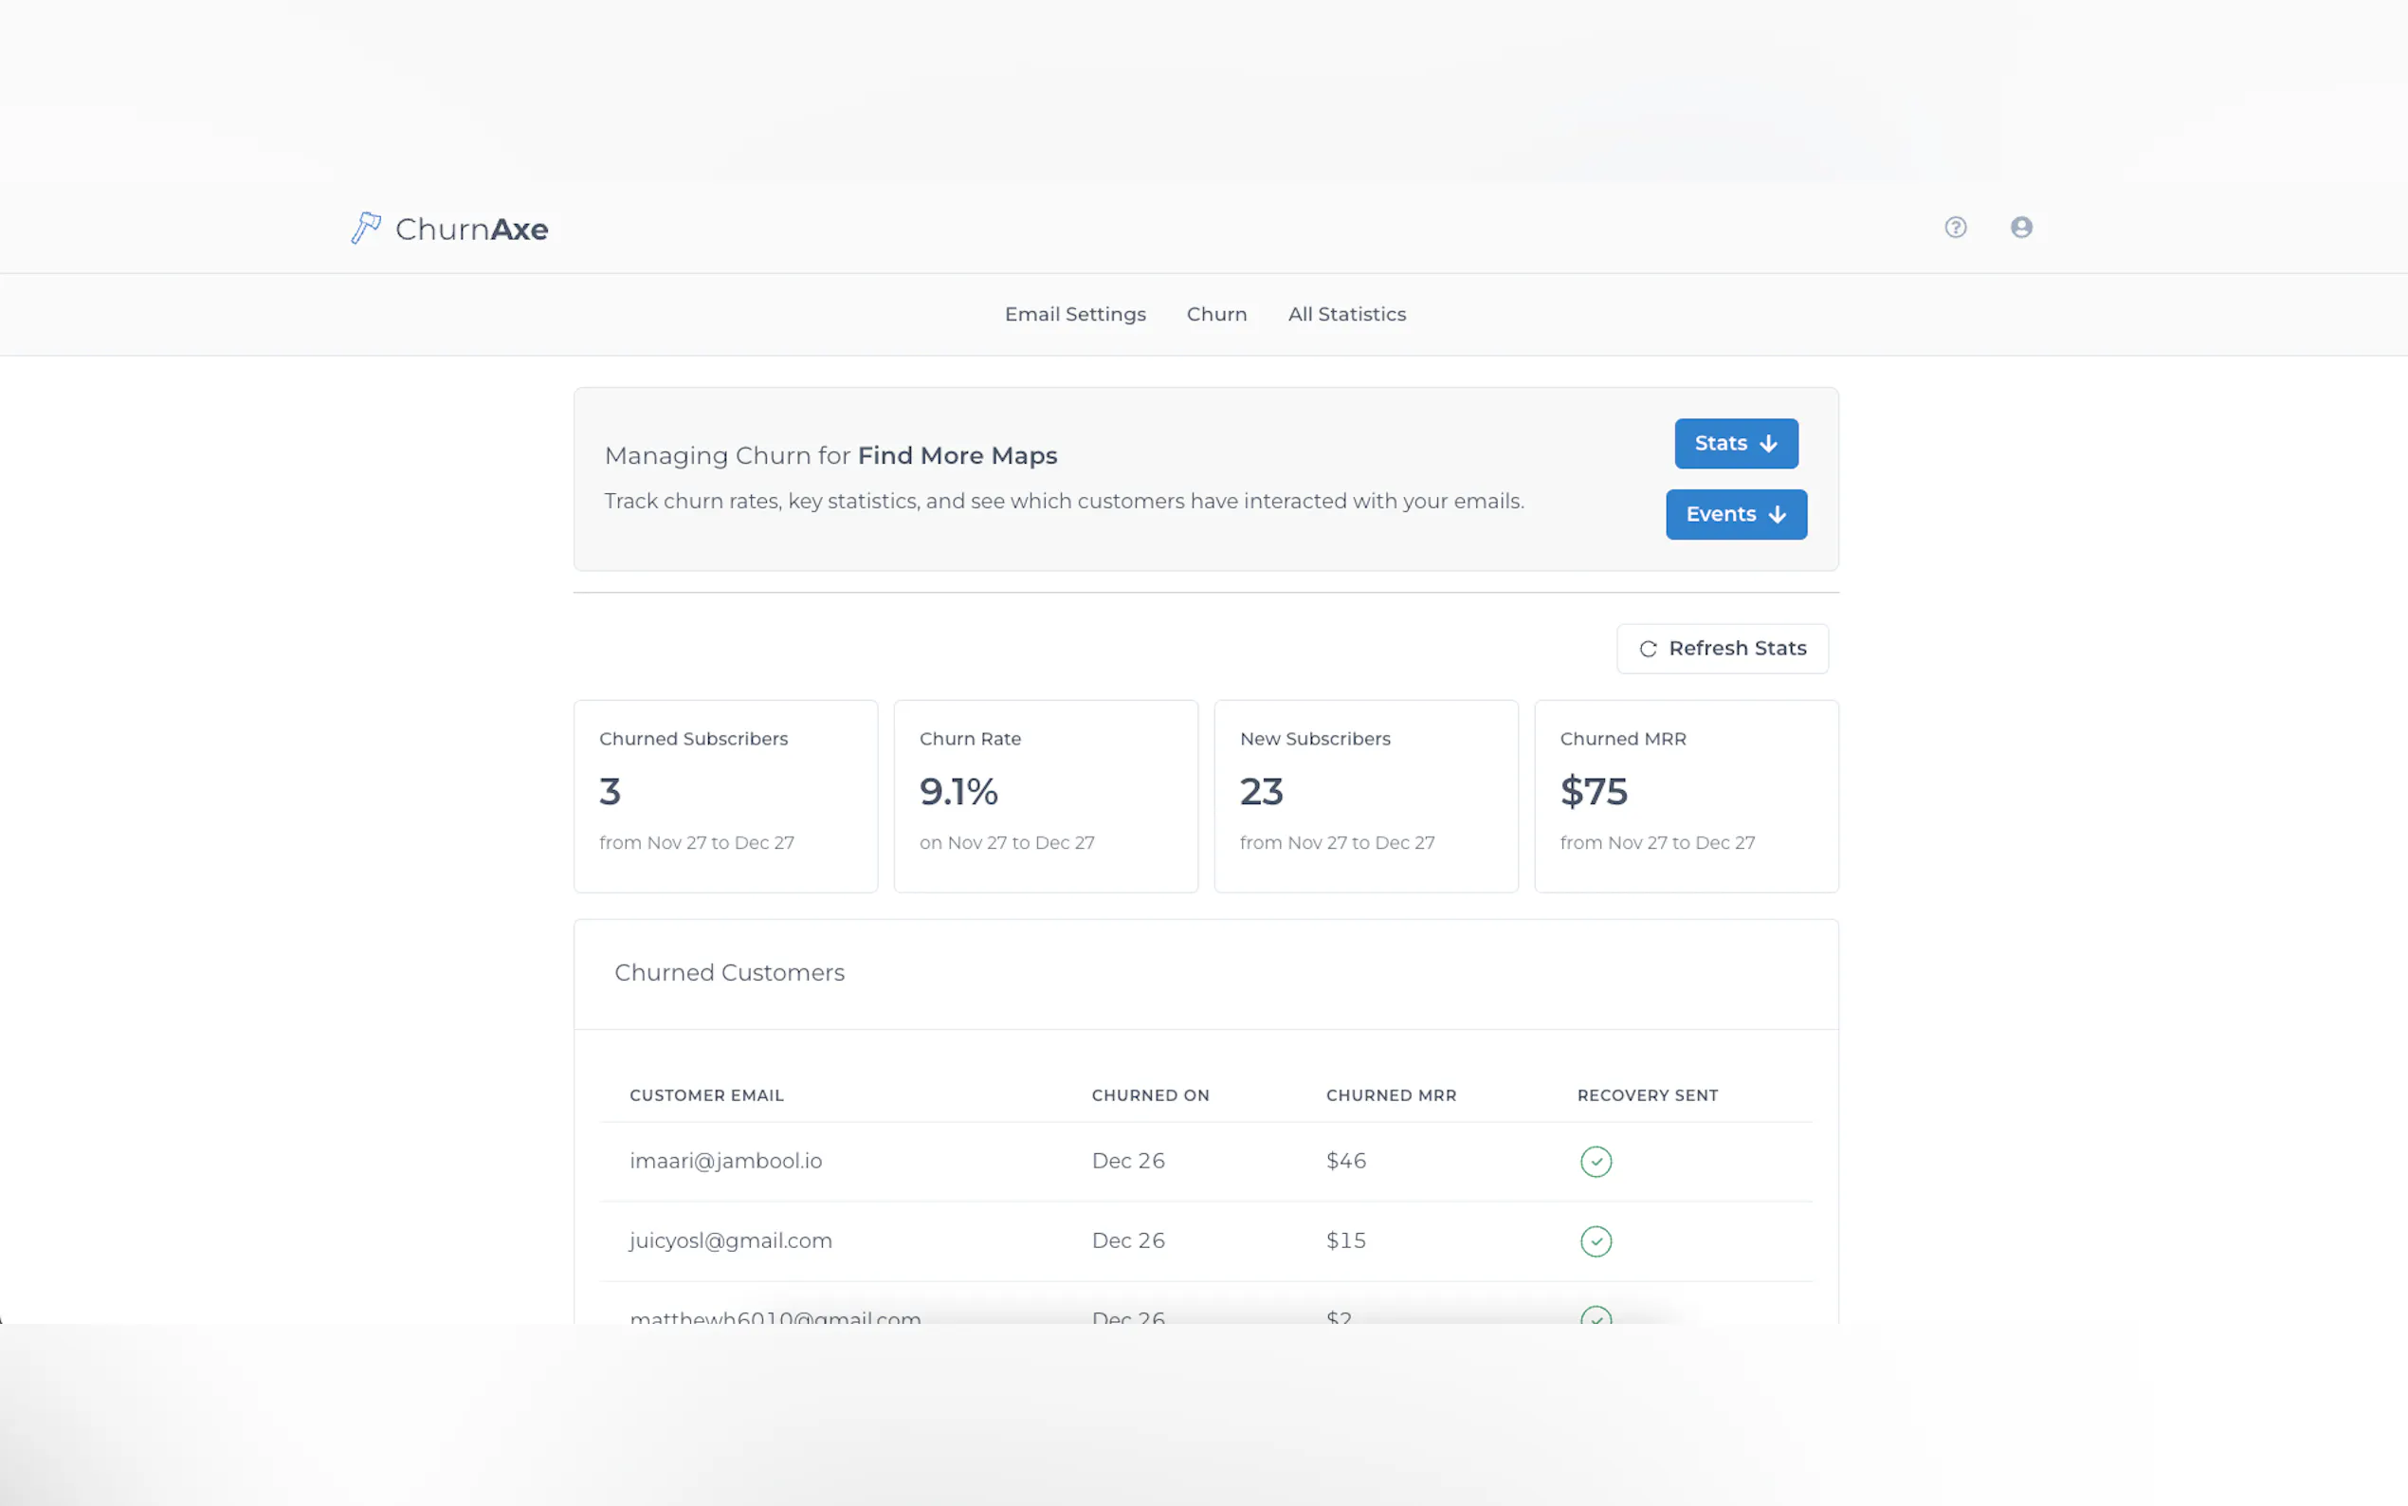Screen dimensions: 2408x1506
Task: Select the Churned MRR $75 card
Action: (x=1686, y=795)
